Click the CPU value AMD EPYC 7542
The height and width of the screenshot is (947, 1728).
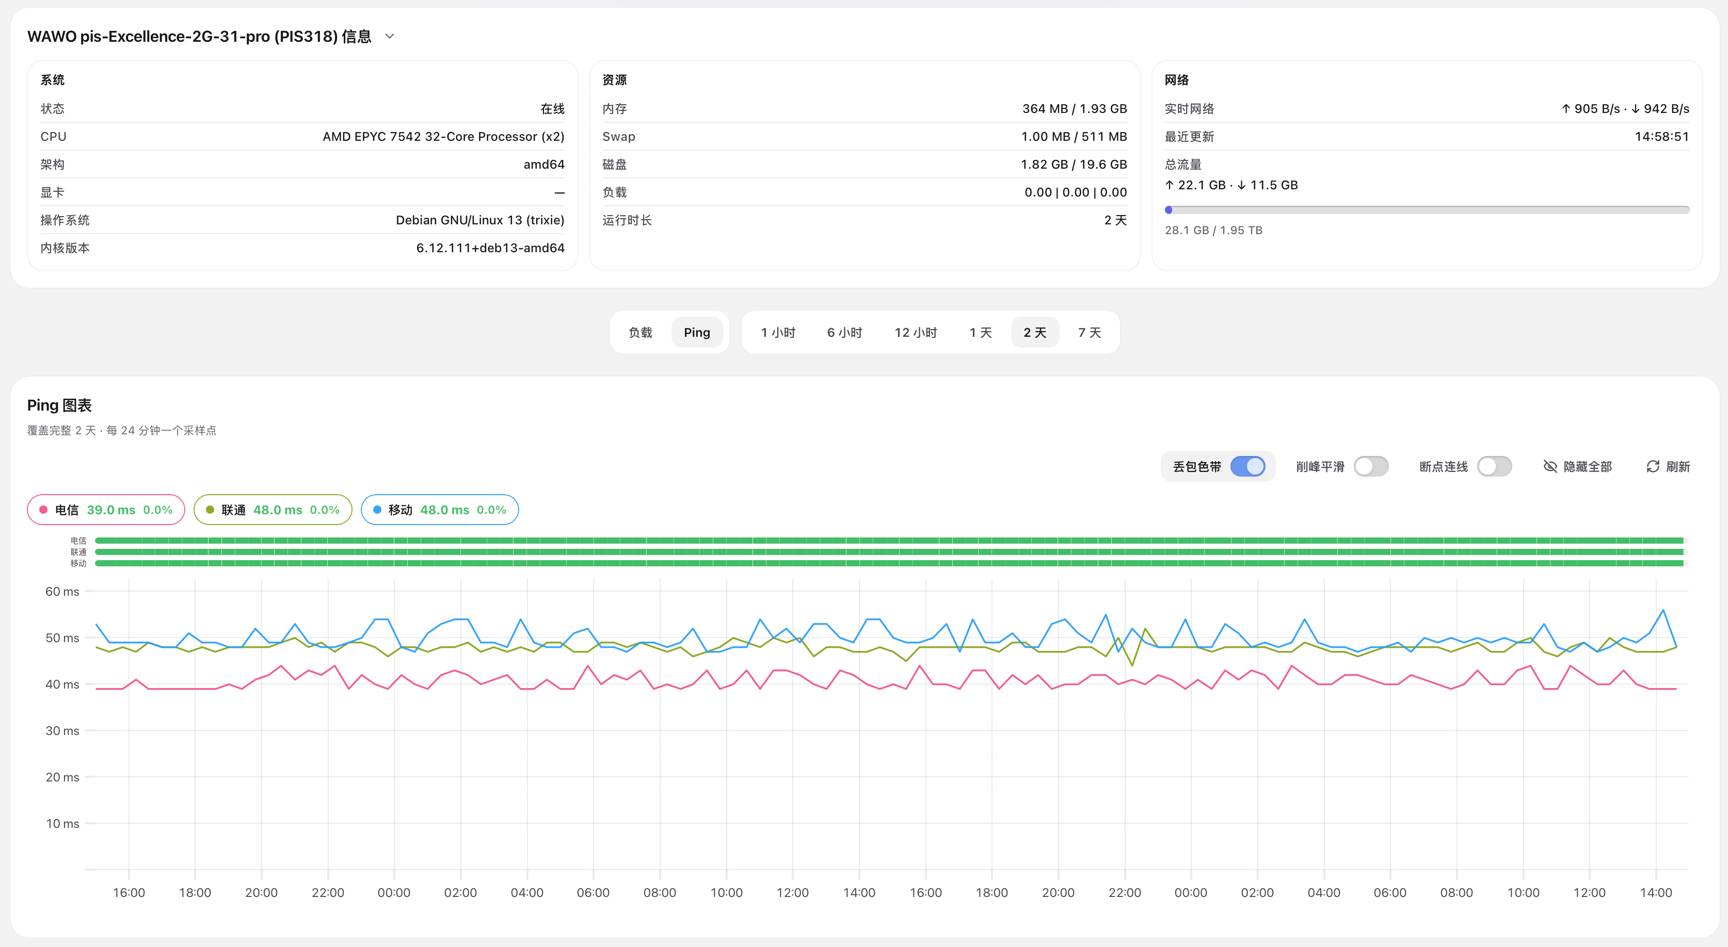coord(443,137)
